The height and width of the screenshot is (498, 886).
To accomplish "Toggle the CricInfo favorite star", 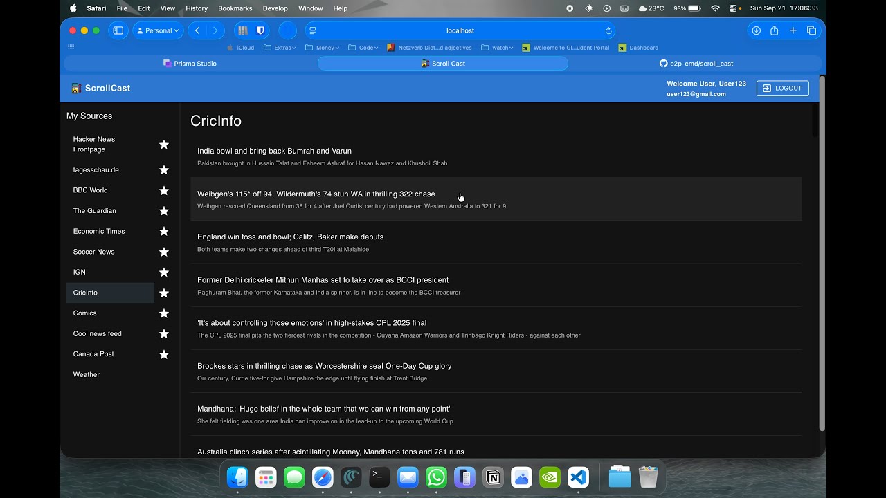I will (x=164, y=293).
